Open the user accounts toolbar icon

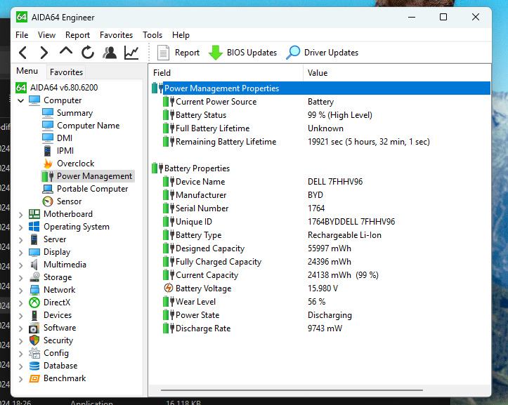click(110, 53)
